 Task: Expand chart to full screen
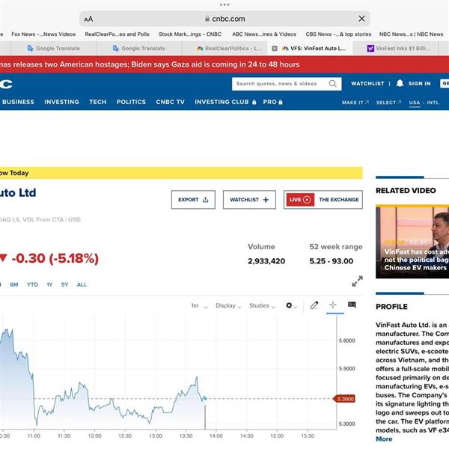pos(357,281)
